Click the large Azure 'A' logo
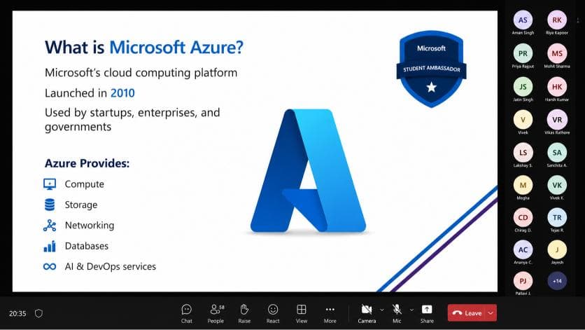Viewport: 585px width, 330px height. coord(308,170)
